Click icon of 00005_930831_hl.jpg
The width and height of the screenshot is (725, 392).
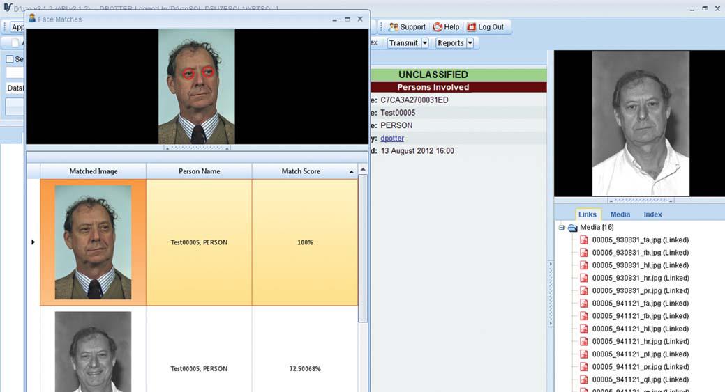tap(584, 265)
